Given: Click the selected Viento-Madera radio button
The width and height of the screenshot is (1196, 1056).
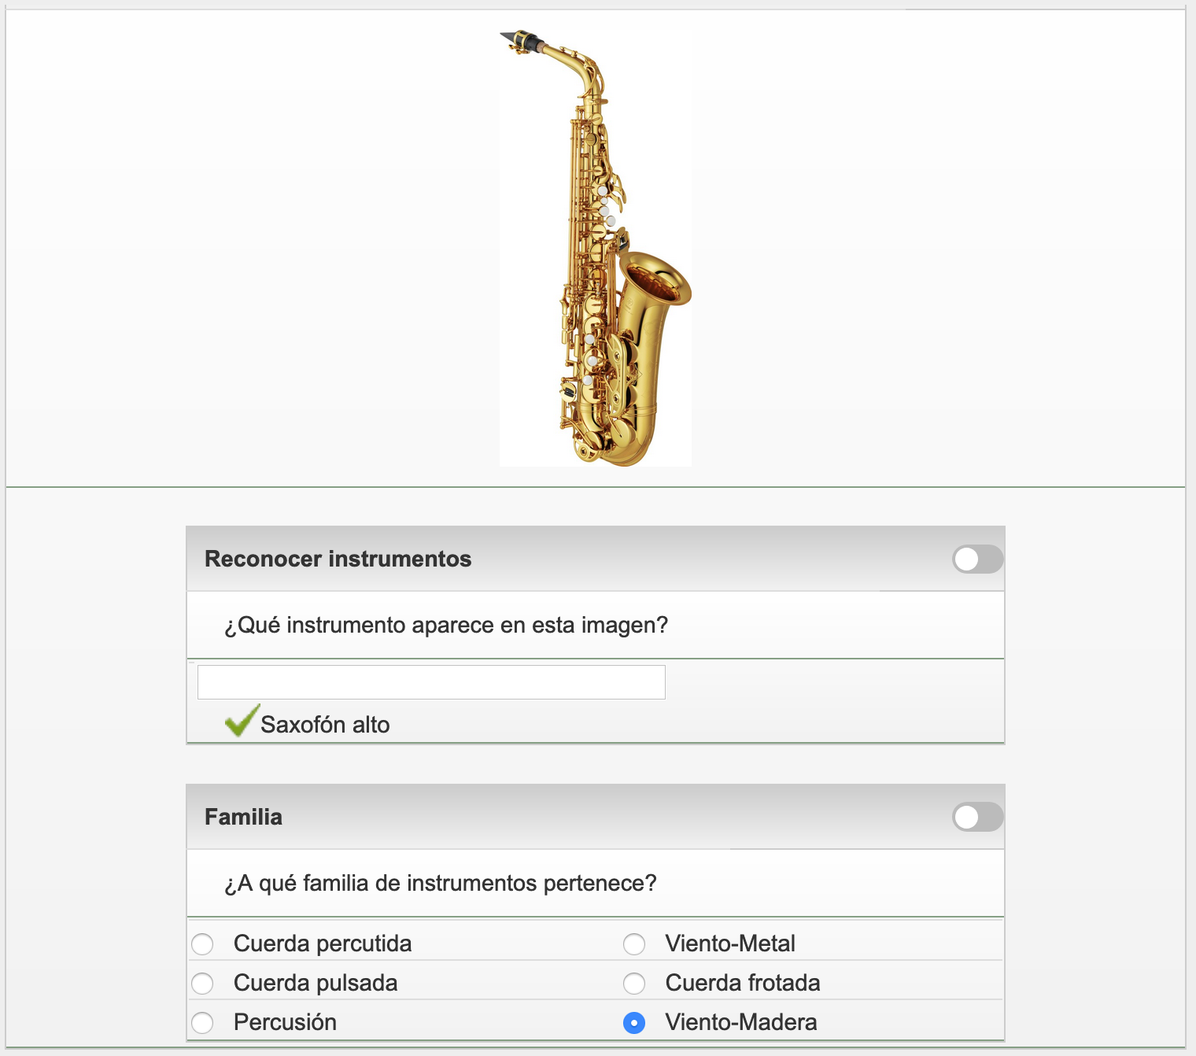Looking at the screenshot, I should pyautogui.click(x=634, y=1022).
